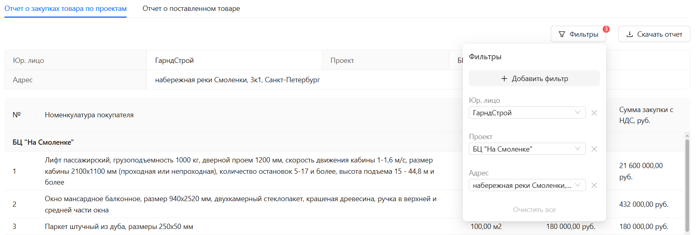Click the Фильтры popup title

click(x=485, y=57)
